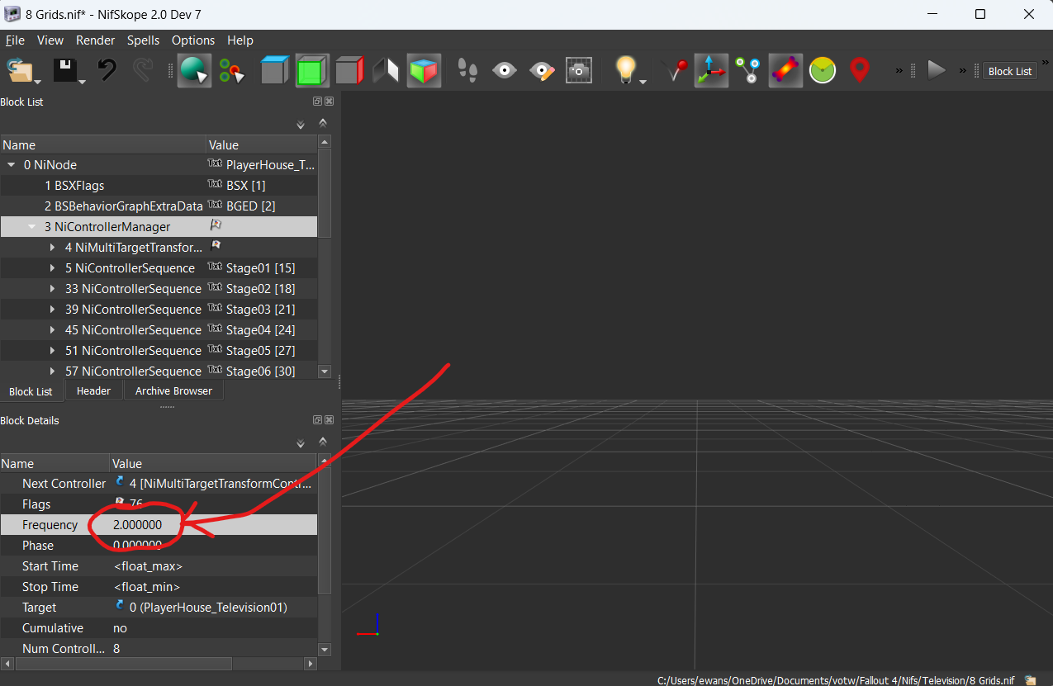Select the Phase row
Screen dimensions: 1053x686
[159, 546]
